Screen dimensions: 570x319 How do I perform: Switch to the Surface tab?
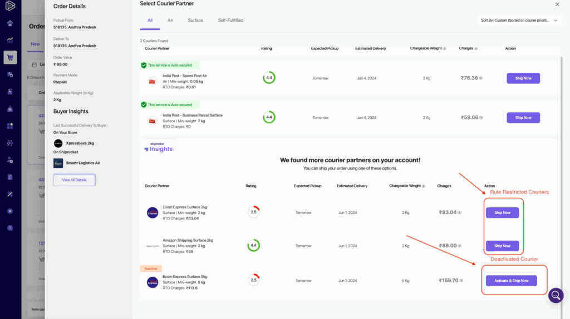195,21
